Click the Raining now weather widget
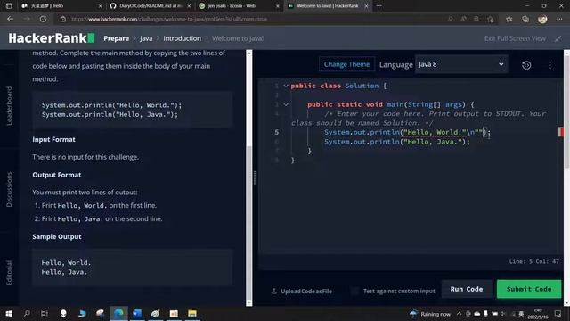This screenshot has width=570, height=321. (x=430, y=313)
